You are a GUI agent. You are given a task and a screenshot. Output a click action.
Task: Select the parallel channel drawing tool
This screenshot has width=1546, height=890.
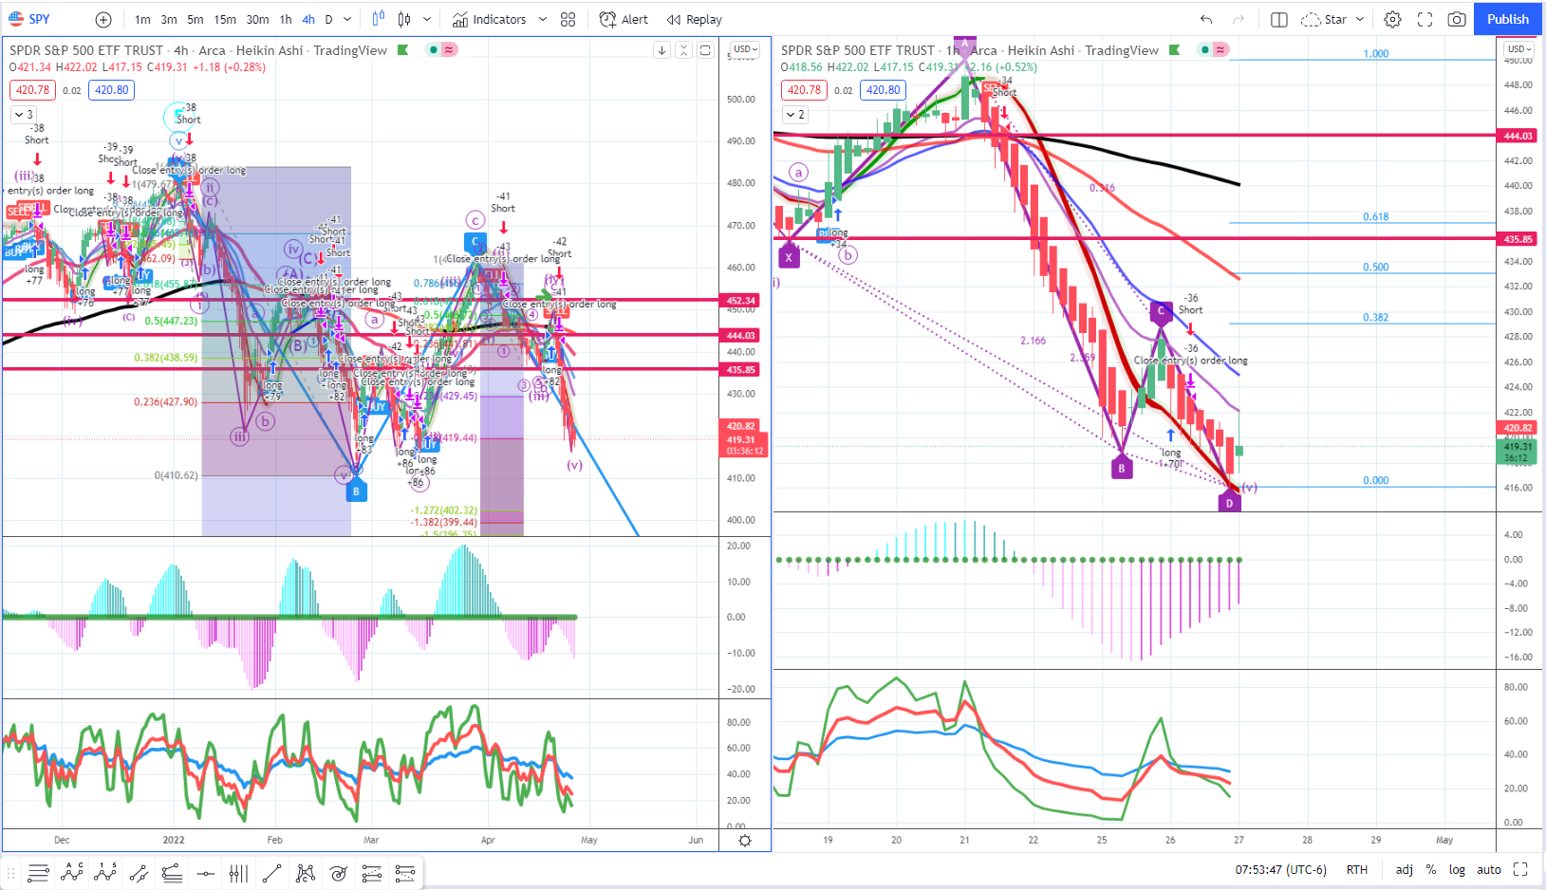(139, 873)
